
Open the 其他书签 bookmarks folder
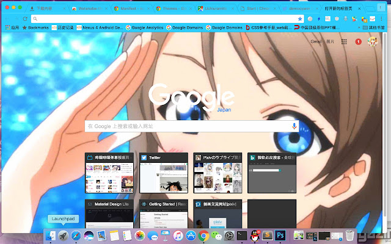click(x=373, y=27)
